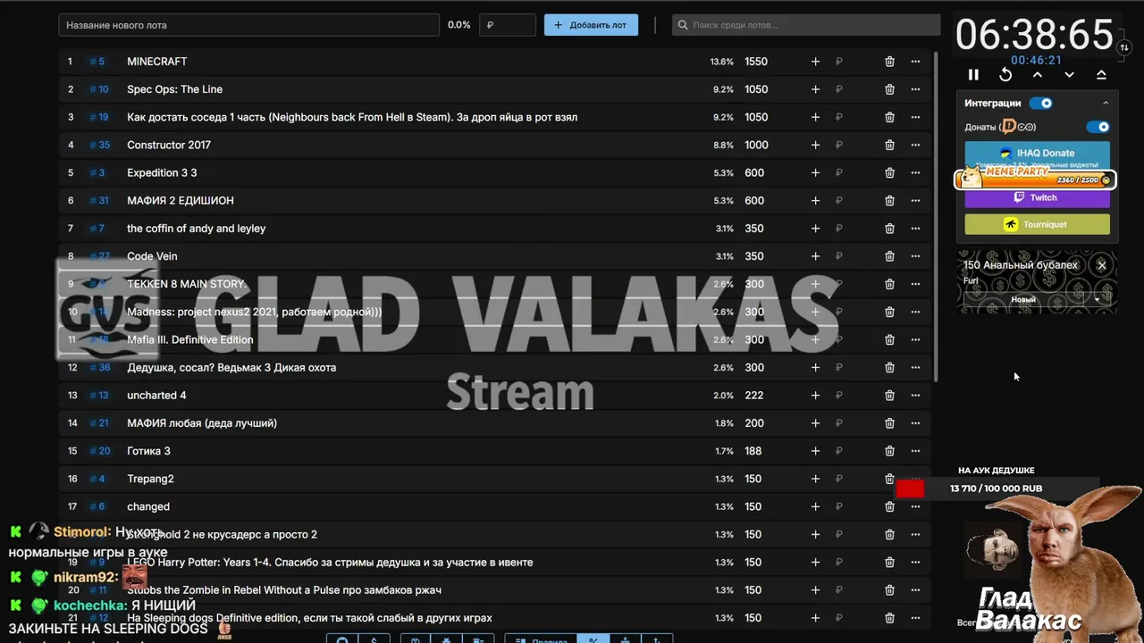
Task: Click the purple Twitch integration button
Action: point(1037,197)
